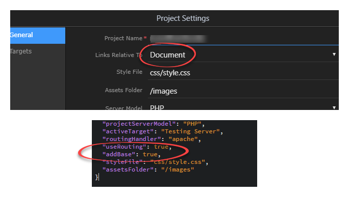Screen dimensions: 349x197
Task: Click the useRouting true value in code
Action: (161, 147)
